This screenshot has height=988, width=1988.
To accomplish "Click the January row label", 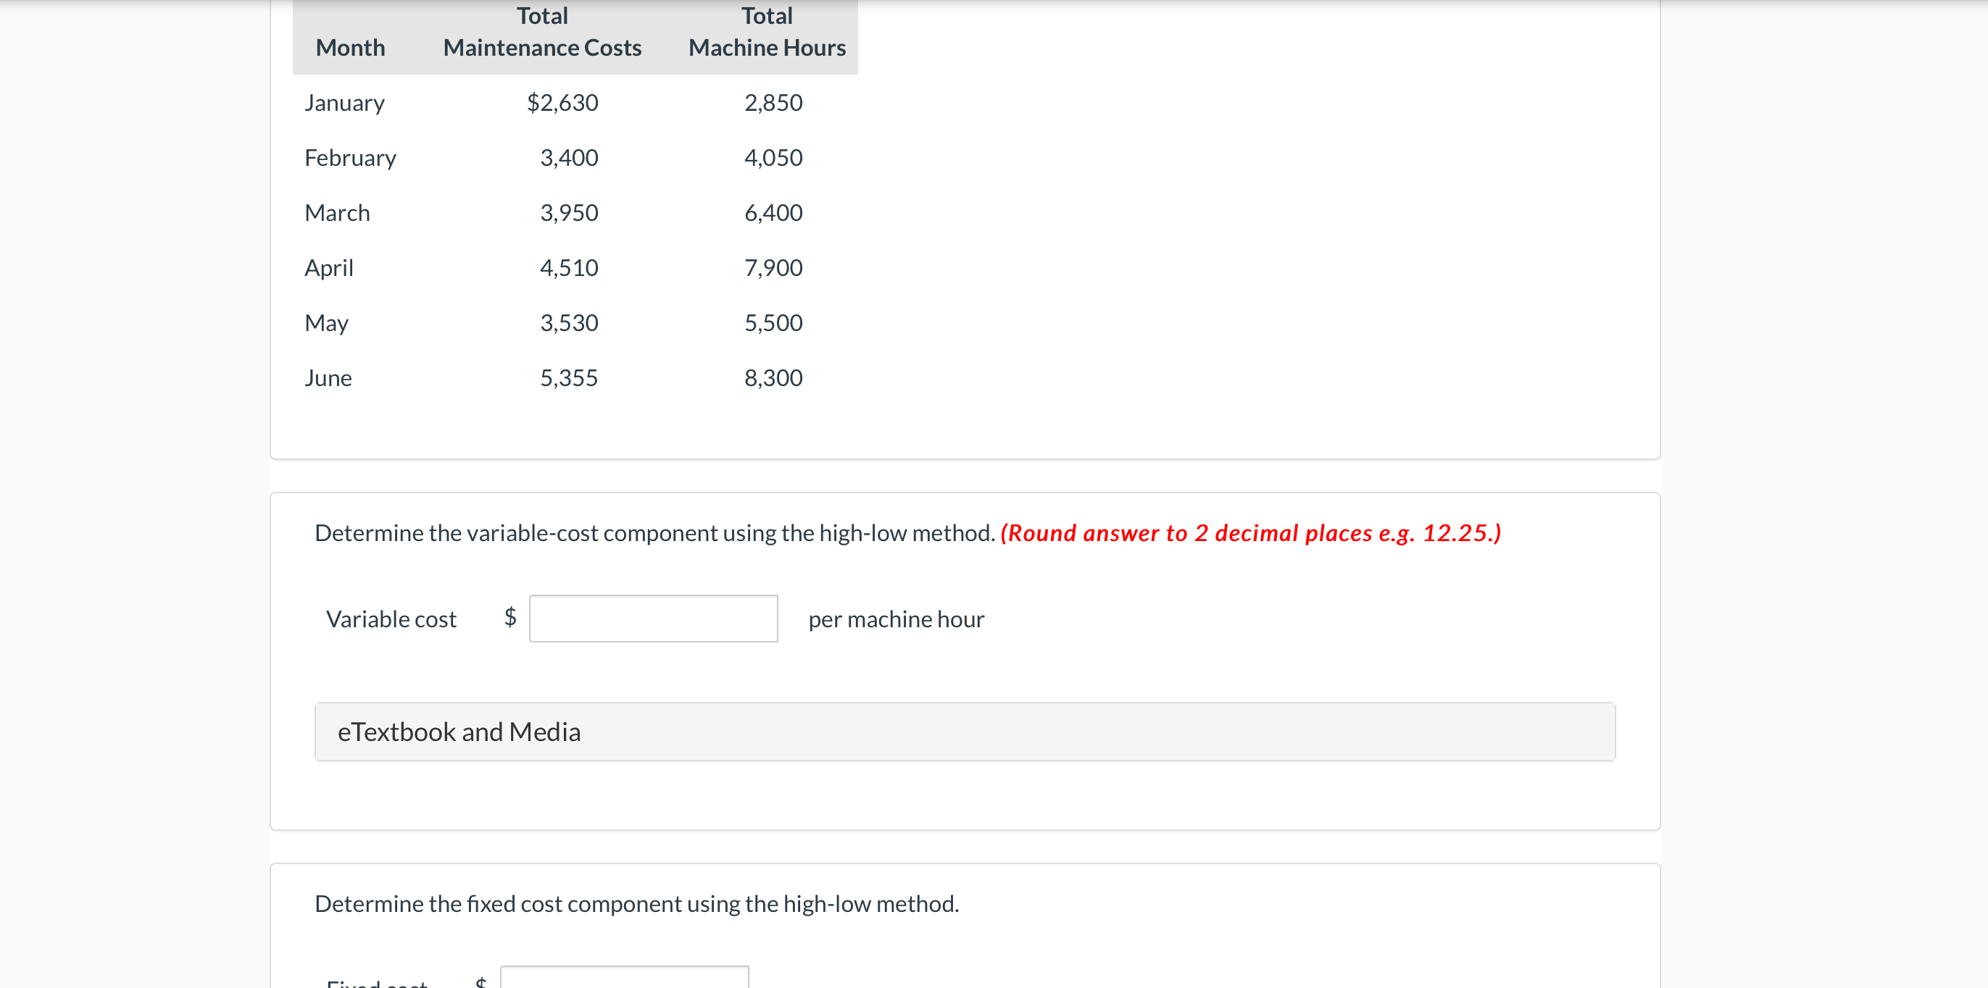I will coord(344,103).
